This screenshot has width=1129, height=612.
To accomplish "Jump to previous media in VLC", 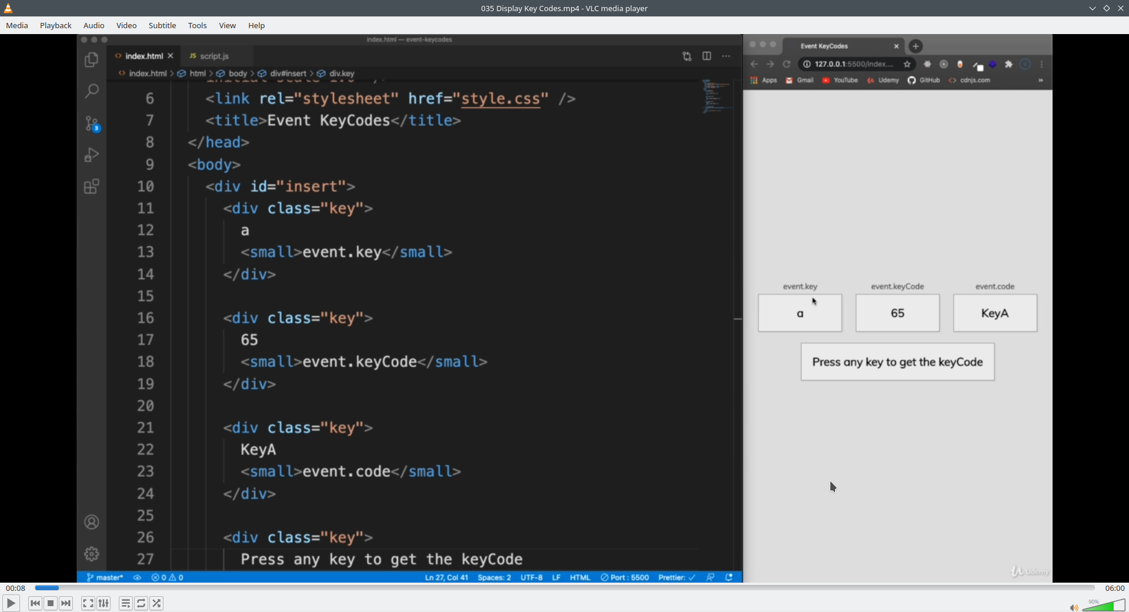I will coord(35,603).
